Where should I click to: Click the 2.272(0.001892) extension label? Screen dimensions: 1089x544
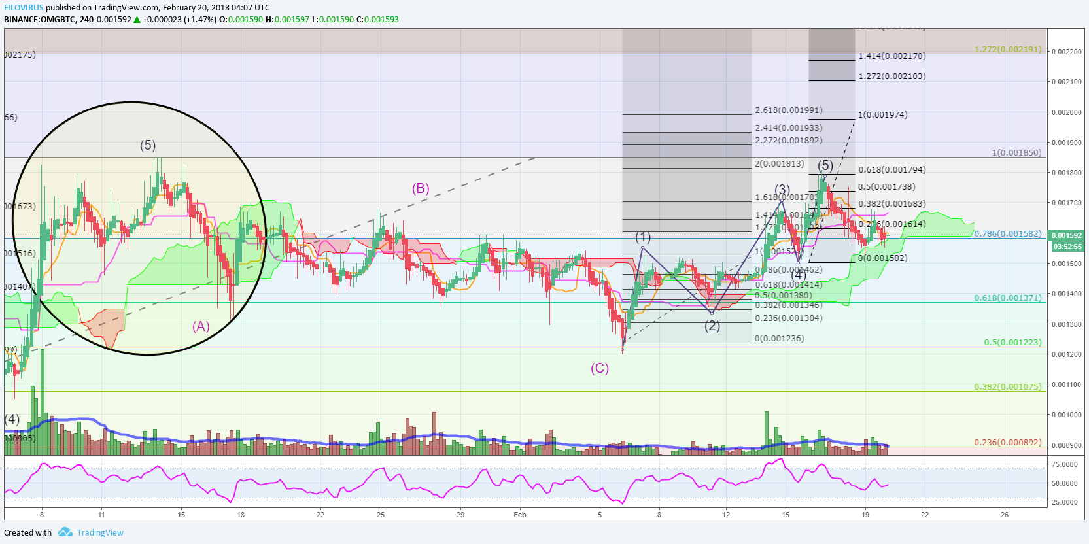(789, 140)
